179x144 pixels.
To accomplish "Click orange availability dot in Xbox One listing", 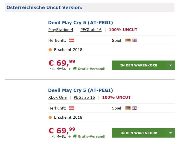I will (50, 117).
